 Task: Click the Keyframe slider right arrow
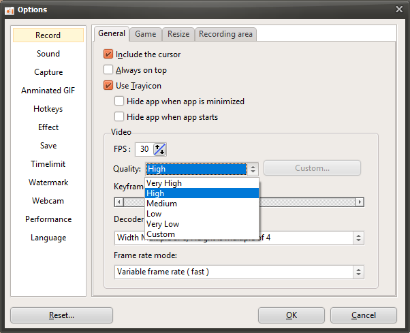360,202
